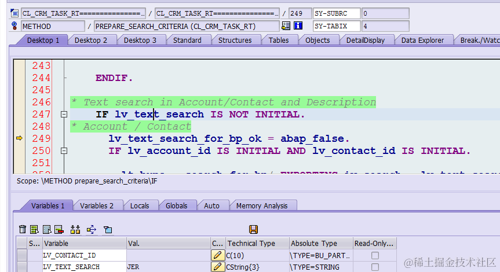Collapse the IF block at line 247
The width and height of the screenshot is (500, 272).
(x=64, y=114)
